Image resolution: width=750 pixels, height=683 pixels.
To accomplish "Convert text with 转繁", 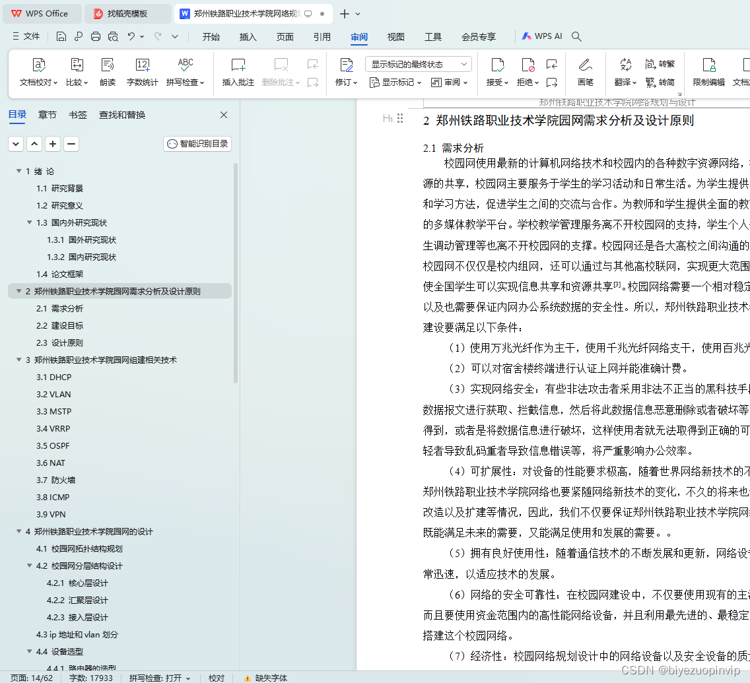I will tap(660, 64).
